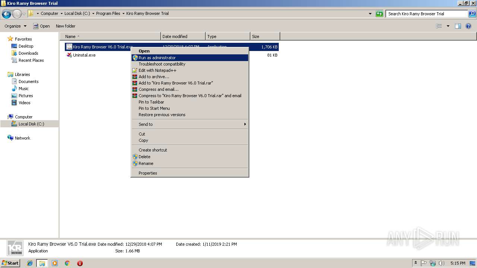Sort by the Size column header
Viewport: 477px width, 268px height.
click(x=265, y=36)
